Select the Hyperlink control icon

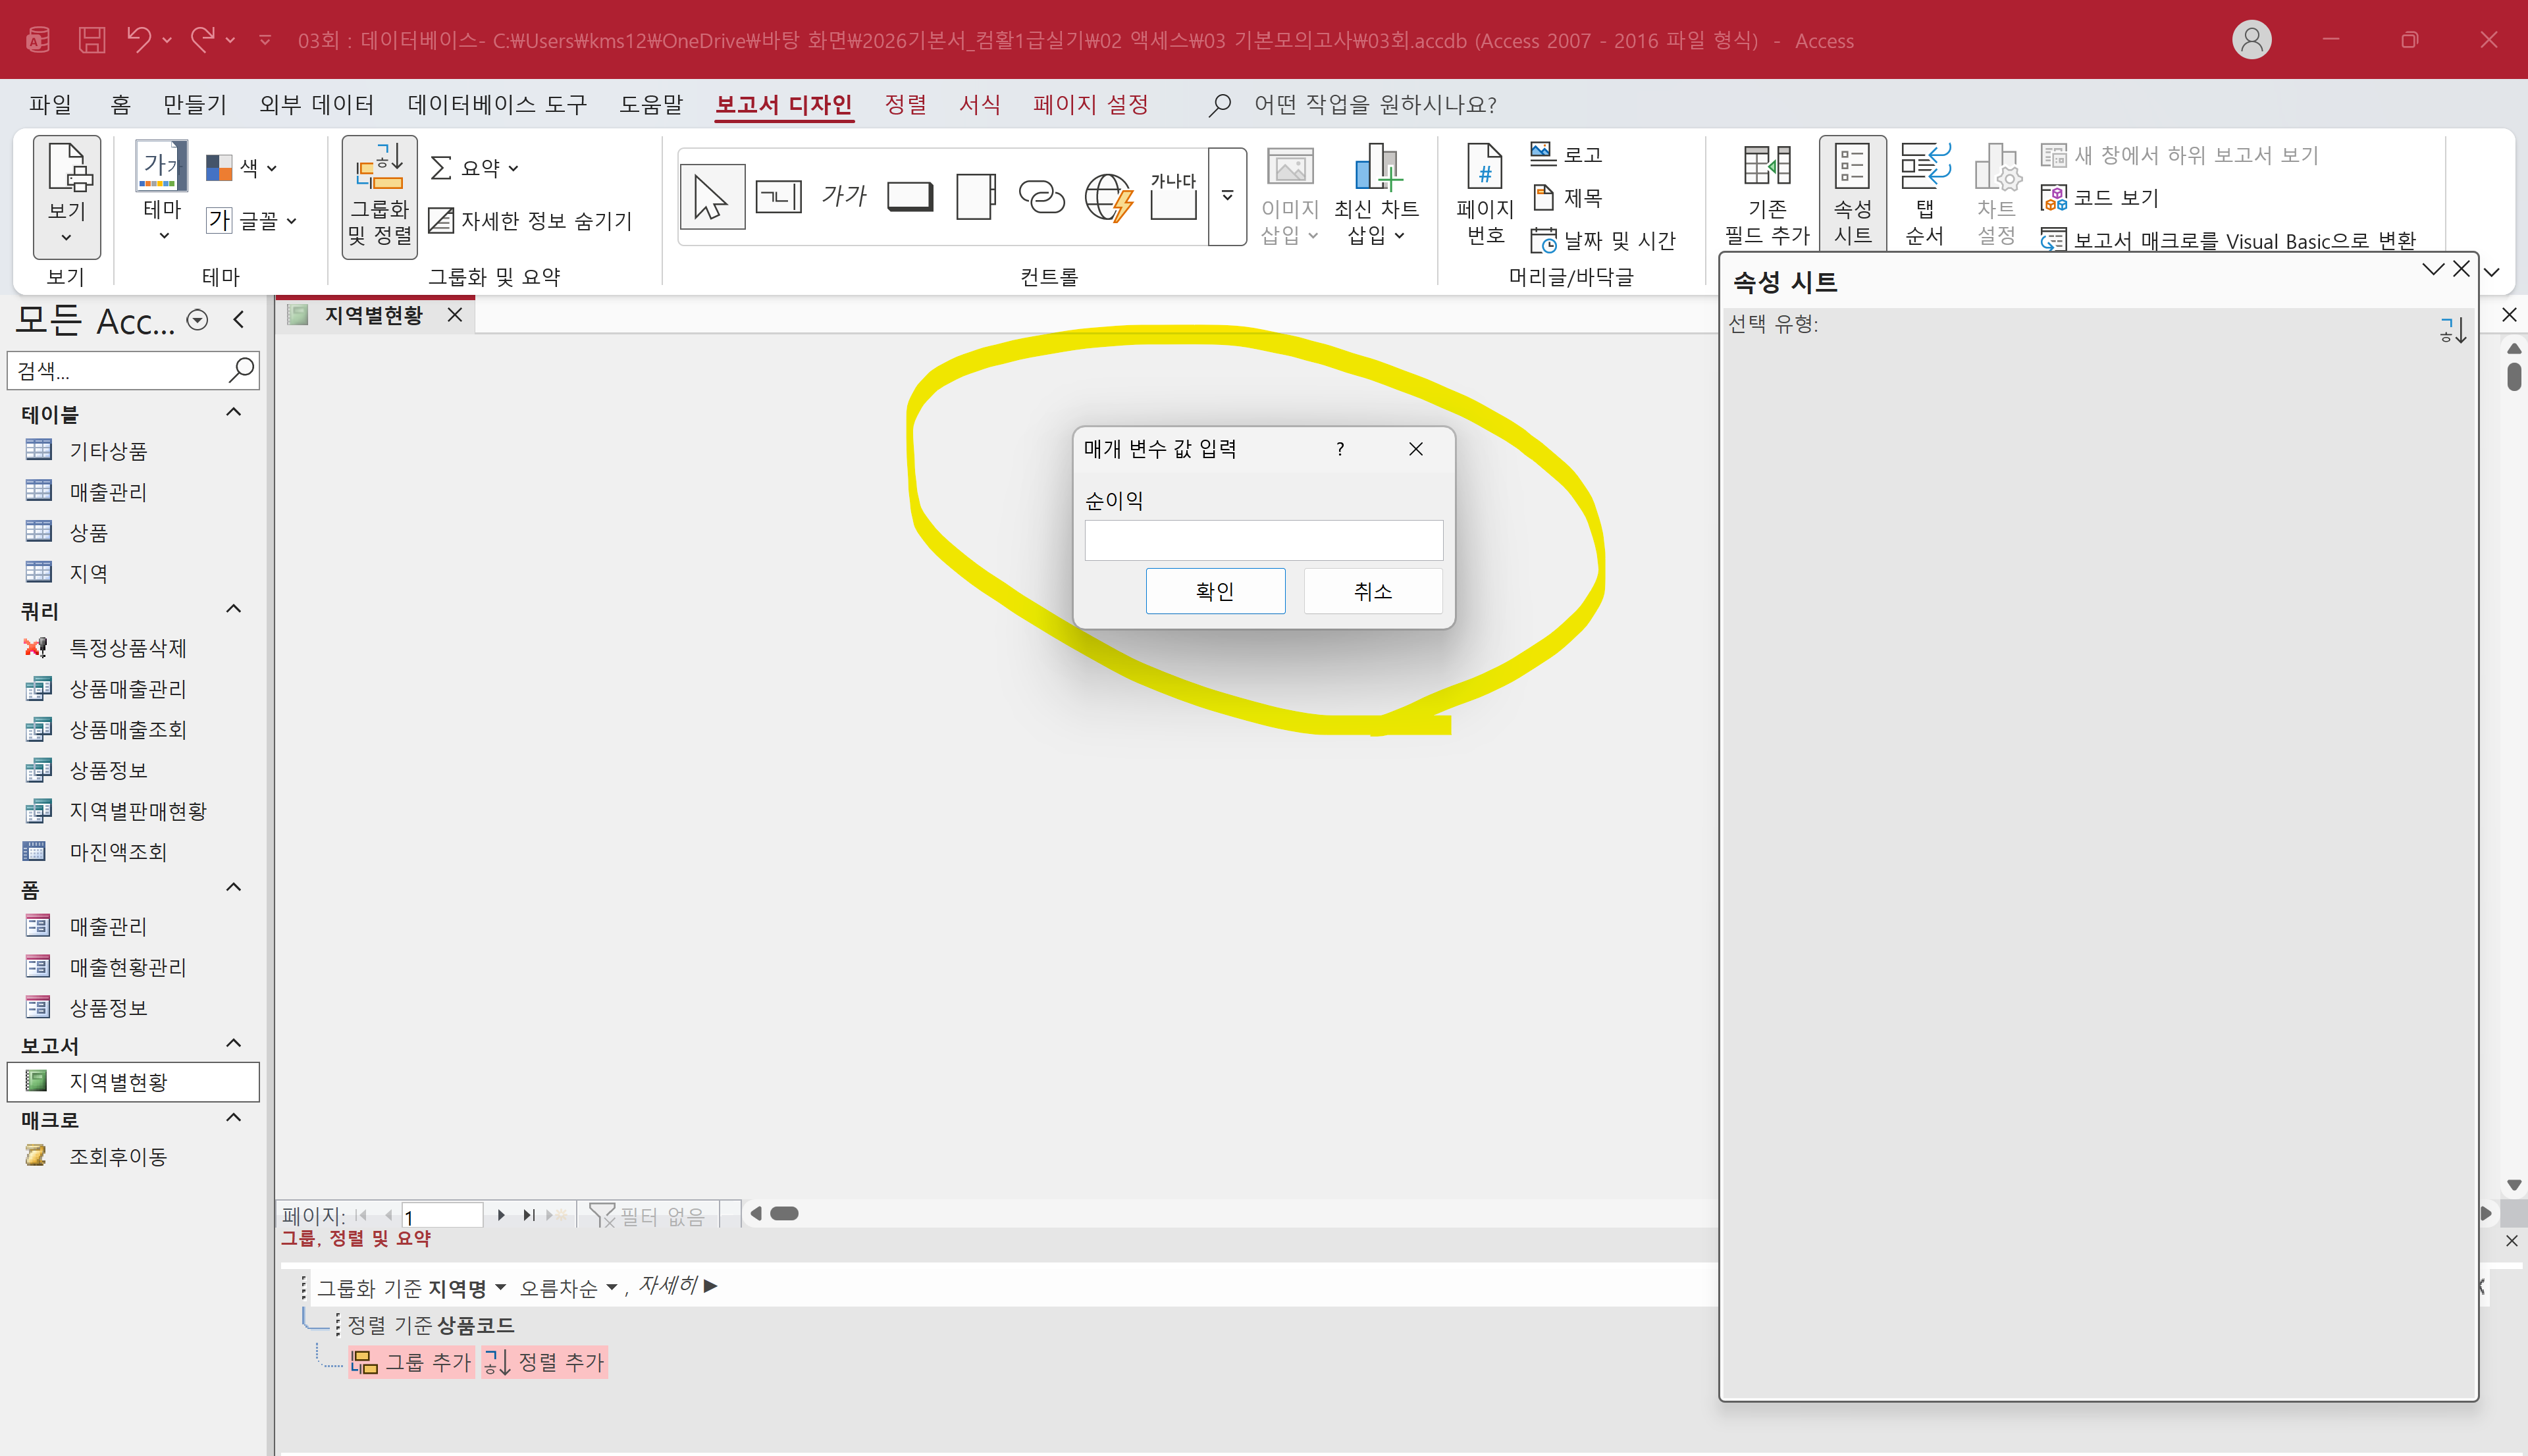[1041, 196]
